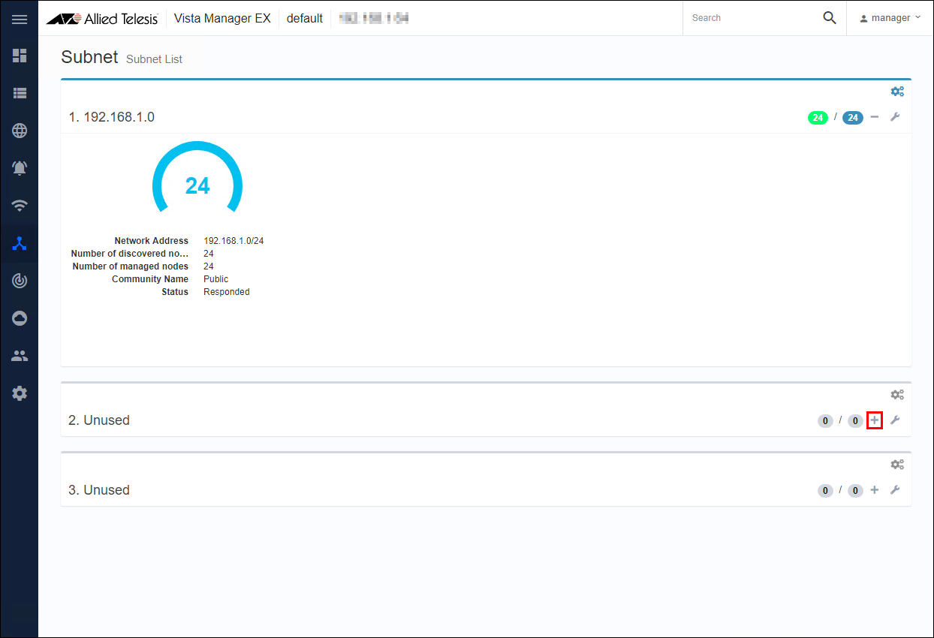
Task: Expand the third Unused subnet panel
Action: click(875, 490)
